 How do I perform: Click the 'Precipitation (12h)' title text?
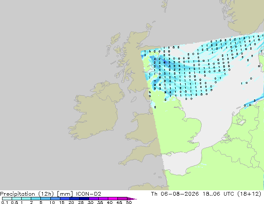pos(27,194)
